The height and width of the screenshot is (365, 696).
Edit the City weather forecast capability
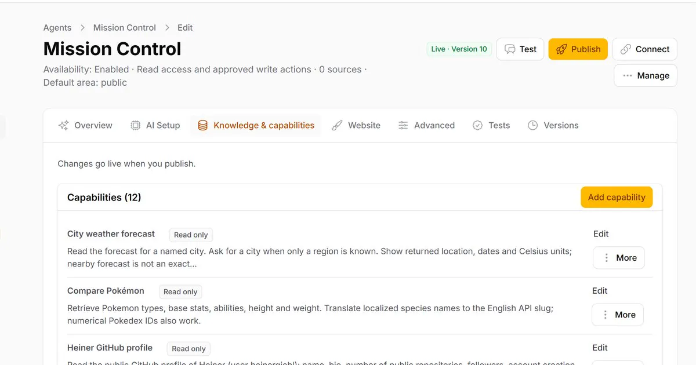601,234
